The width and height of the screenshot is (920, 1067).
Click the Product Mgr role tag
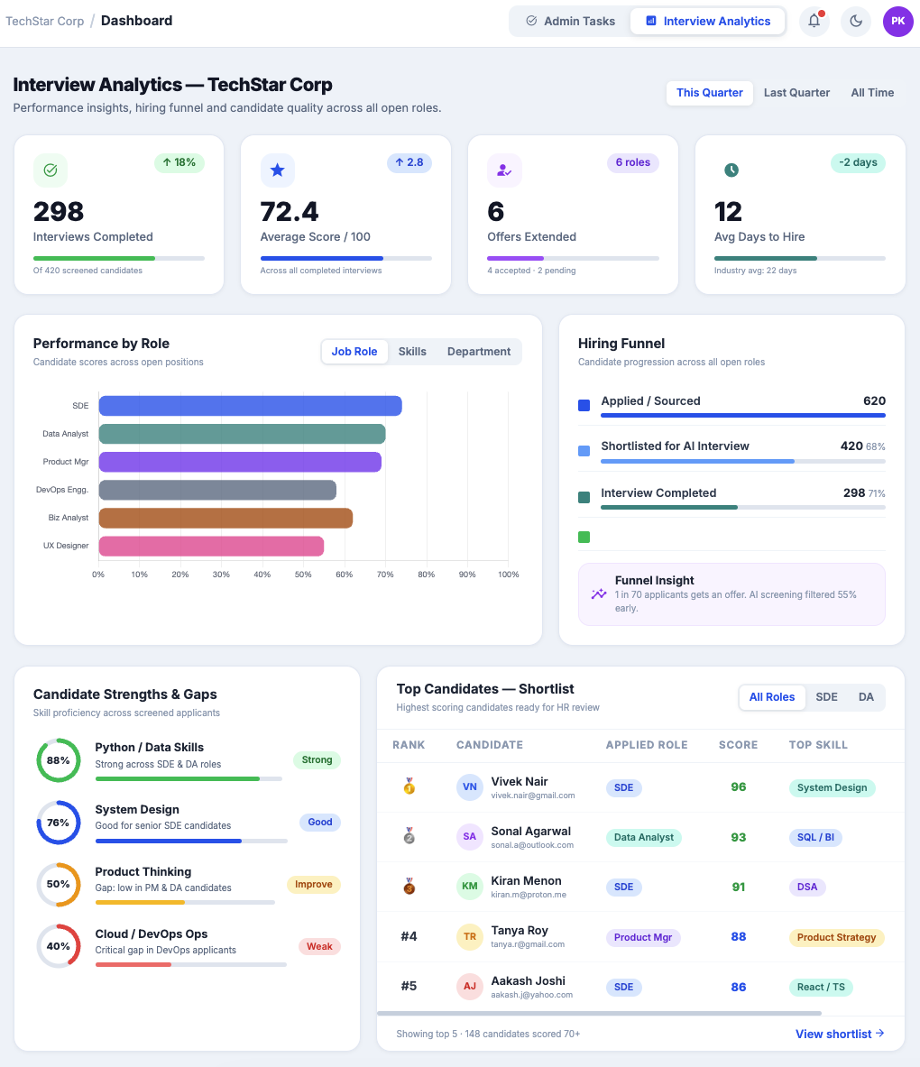point(643,938)
